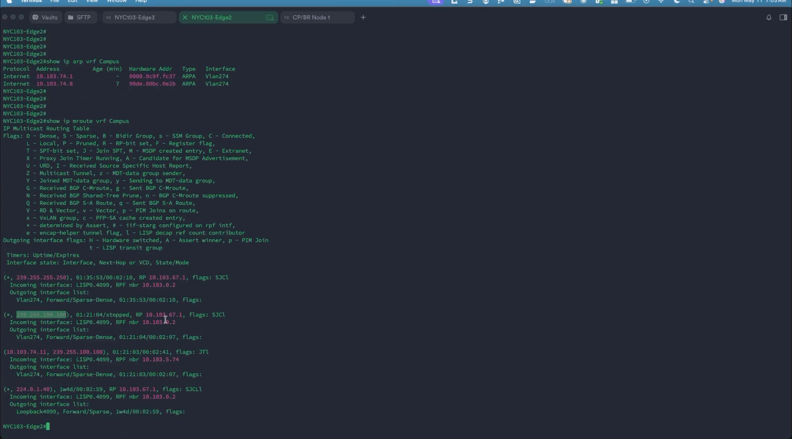The height and width of the screenshot is (439, 792).
Task: Open Spotlight search in menu bar
Action: coord(691,1)
